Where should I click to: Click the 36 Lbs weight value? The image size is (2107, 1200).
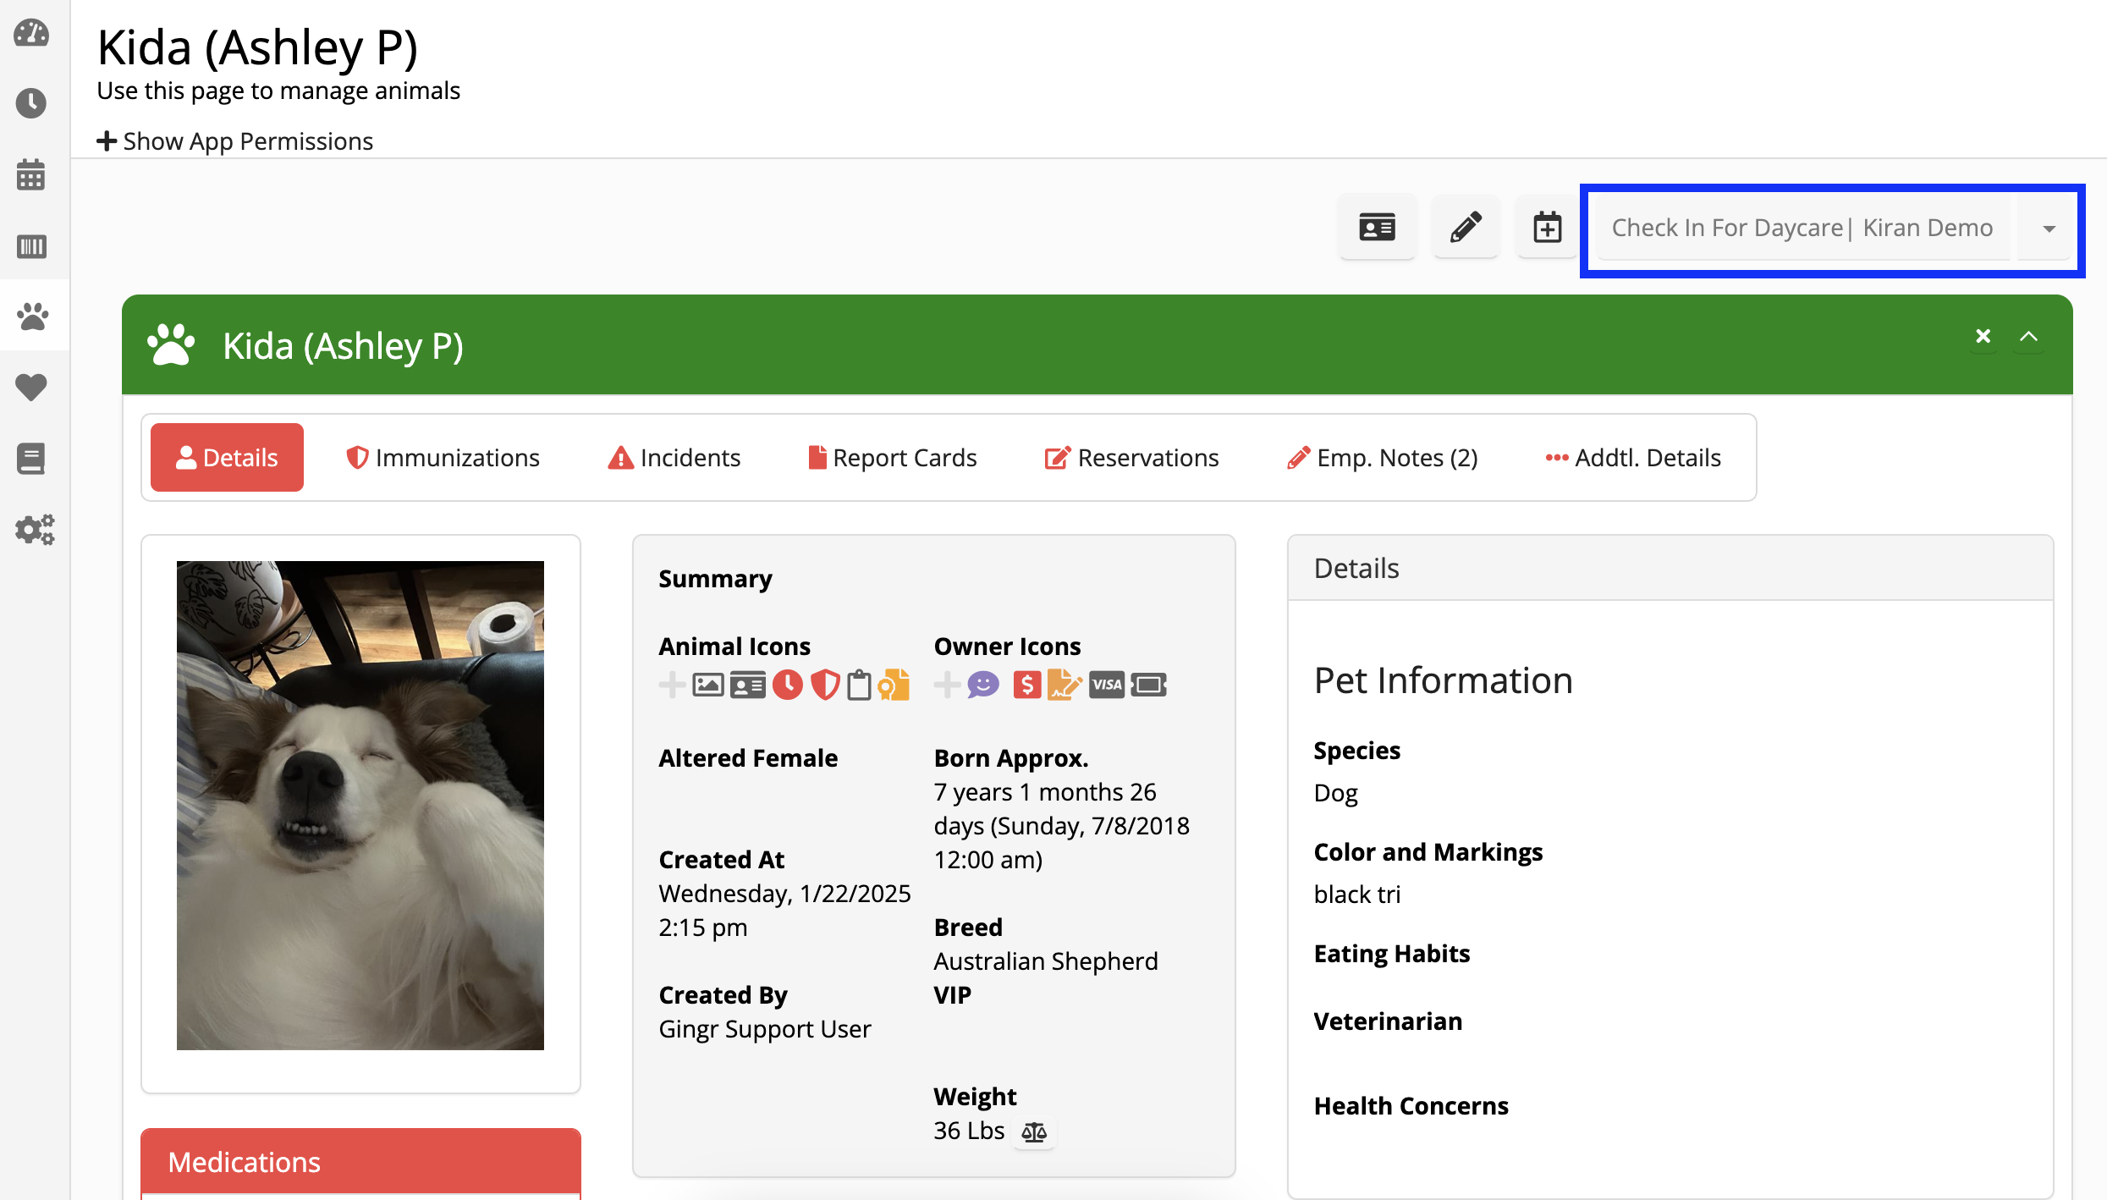tap(969, 1131)
